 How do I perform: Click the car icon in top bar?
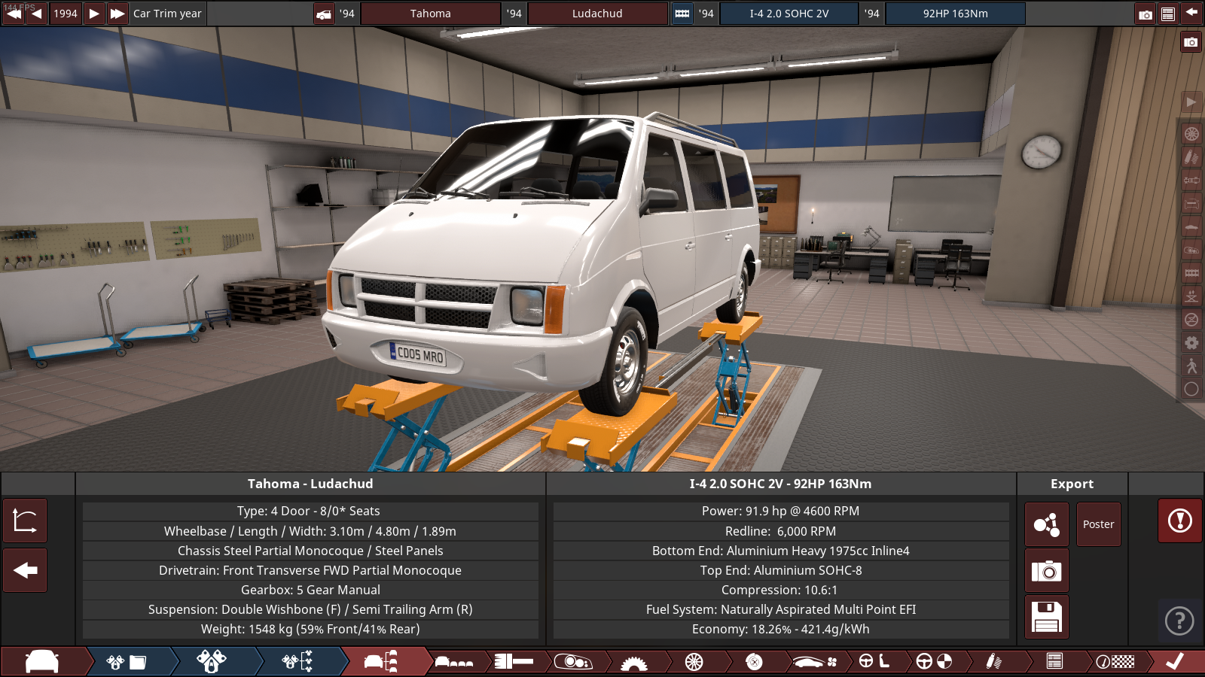(x=324, y=14)
